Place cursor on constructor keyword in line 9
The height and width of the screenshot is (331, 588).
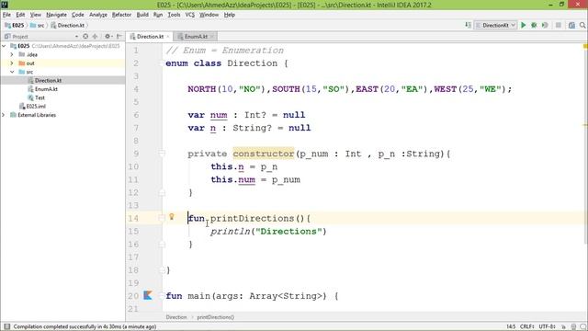tap(264, 154)
